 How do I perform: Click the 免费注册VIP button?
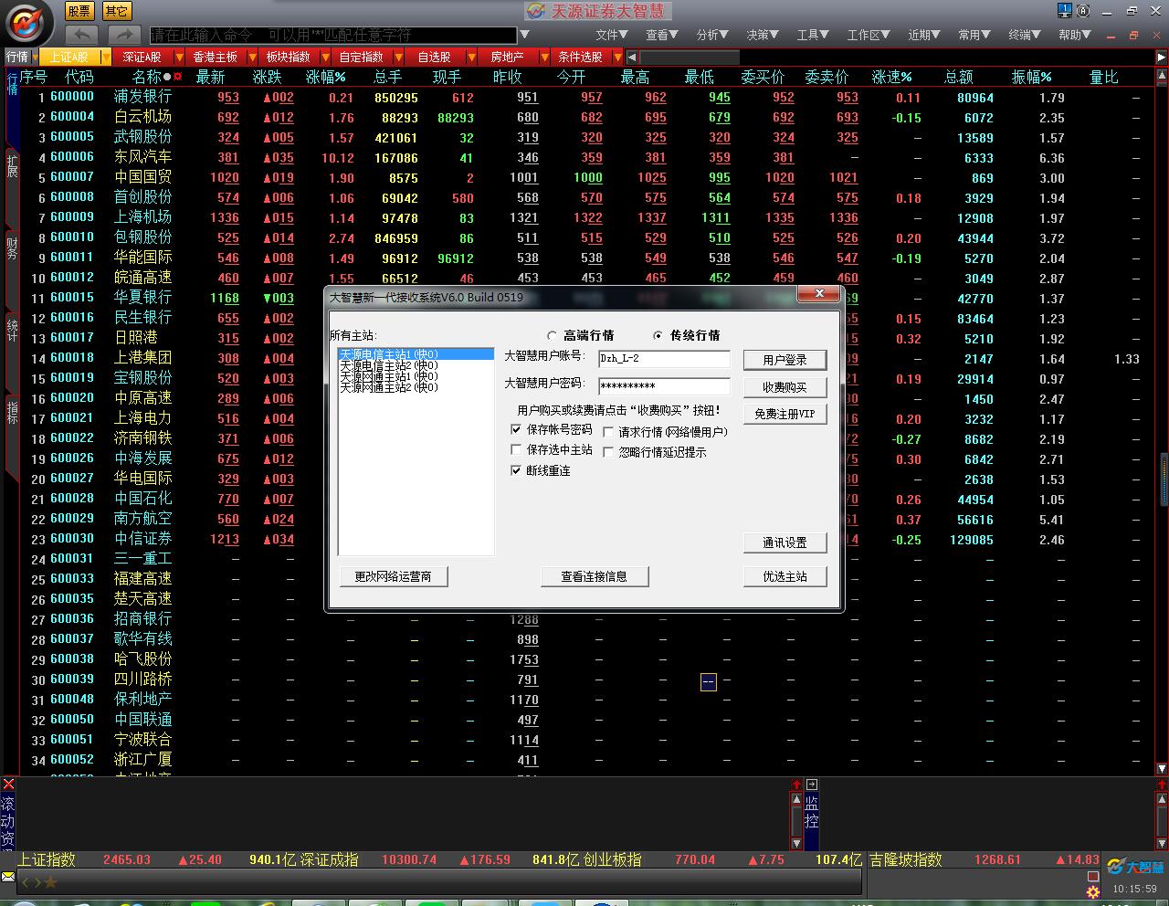click(785, 414)
